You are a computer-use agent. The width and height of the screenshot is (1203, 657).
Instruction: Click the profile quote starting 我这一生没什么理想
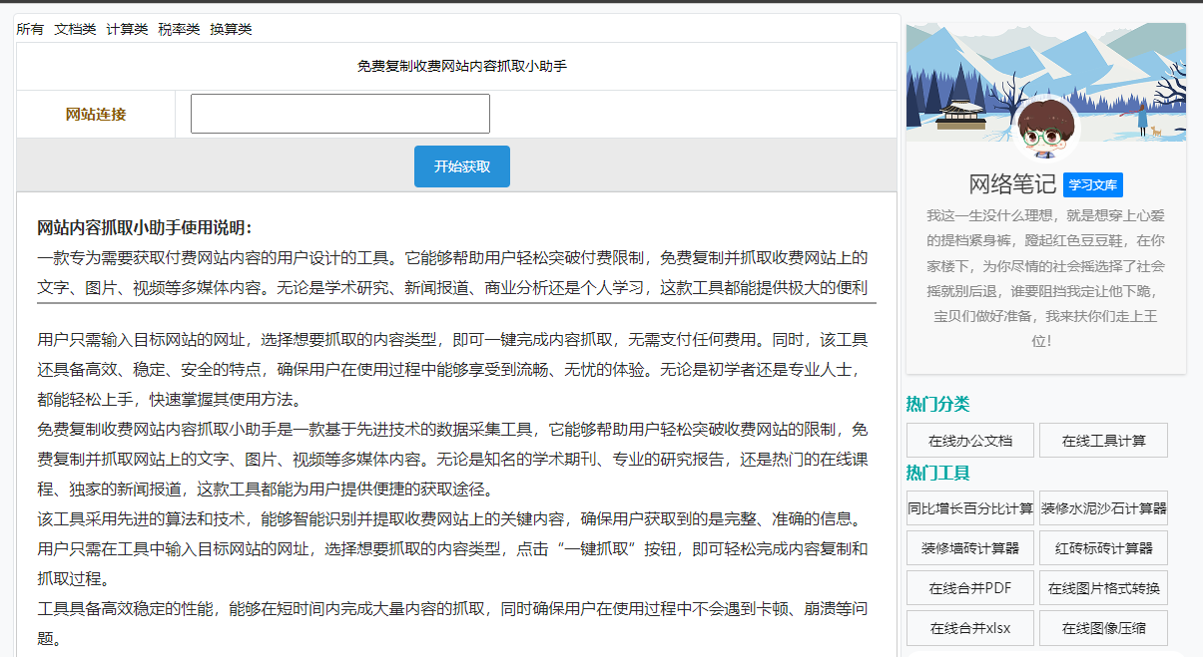1046,277
